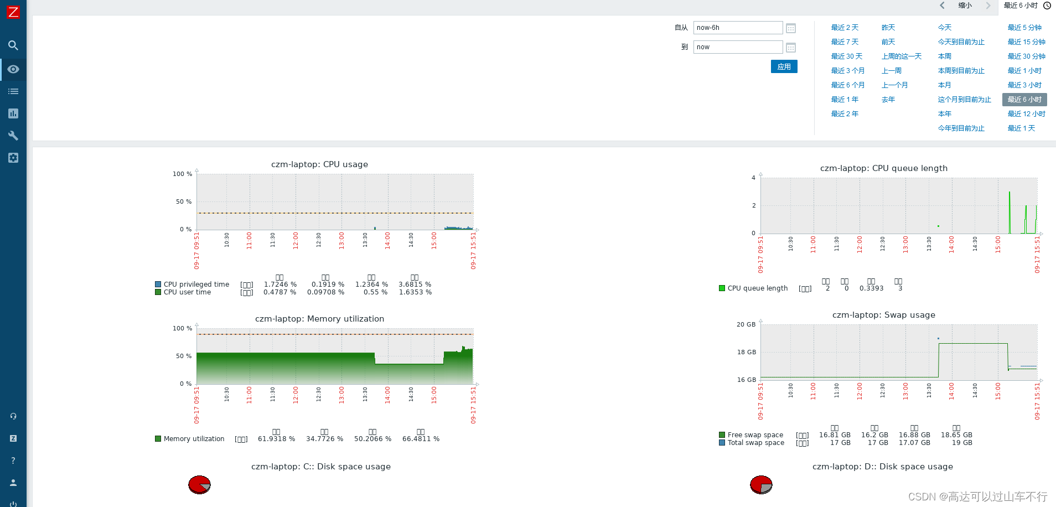
Task: Click the 应用 apply button
Action: 784,66
